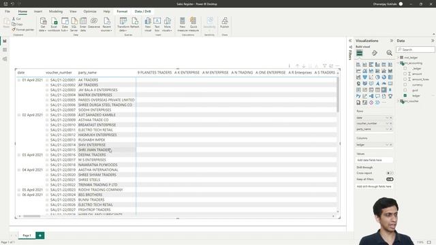Click Drill up arrow on the matrix
436x245 pixels.
[x=297, y=66]
